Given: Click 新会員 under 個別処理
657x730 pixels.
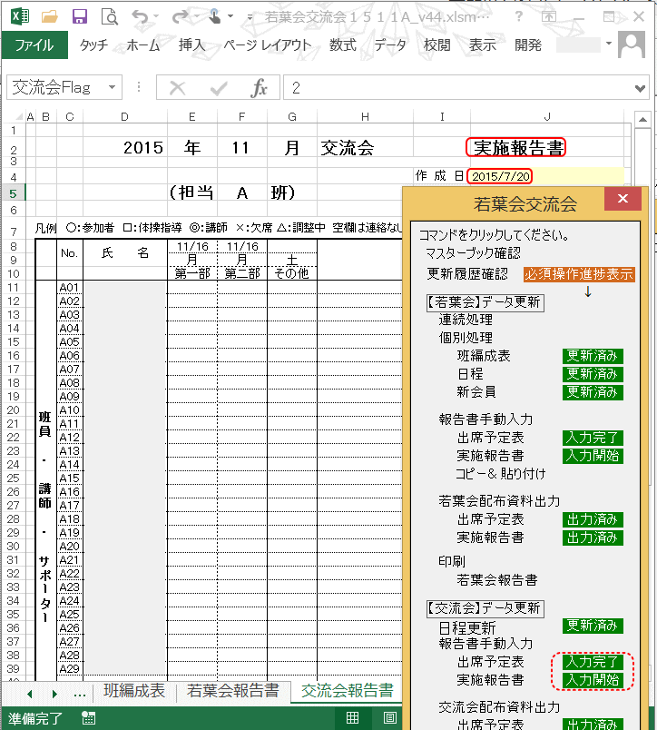Looking at the screenshot, I should [x=476, y=392].
